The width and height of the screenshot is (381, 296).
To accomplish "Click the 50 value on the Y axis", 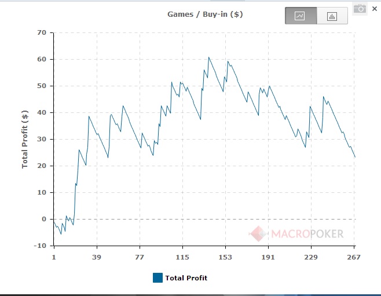I will (42, 86).
